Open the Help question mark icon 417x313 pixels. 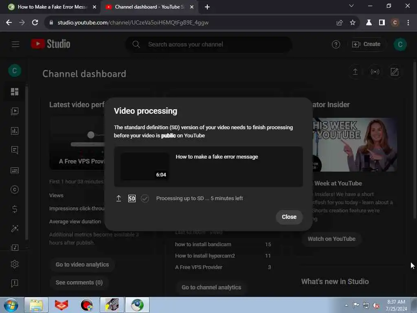[x=336, y=44]
